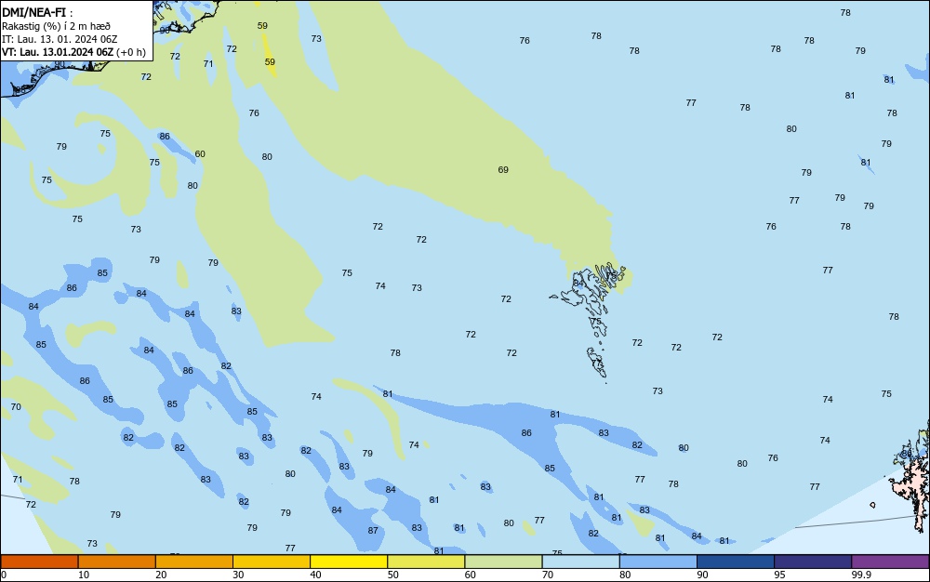Click the 0–10 dark orange legend segment
The height and width of the screenshot is (582, 930).
pyautogui.click(x=39, y=562)
